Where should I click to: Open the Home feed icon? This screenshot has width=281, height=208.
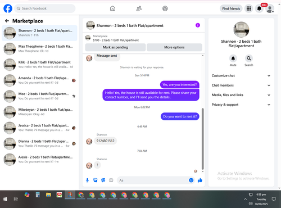tap(112, 8)
